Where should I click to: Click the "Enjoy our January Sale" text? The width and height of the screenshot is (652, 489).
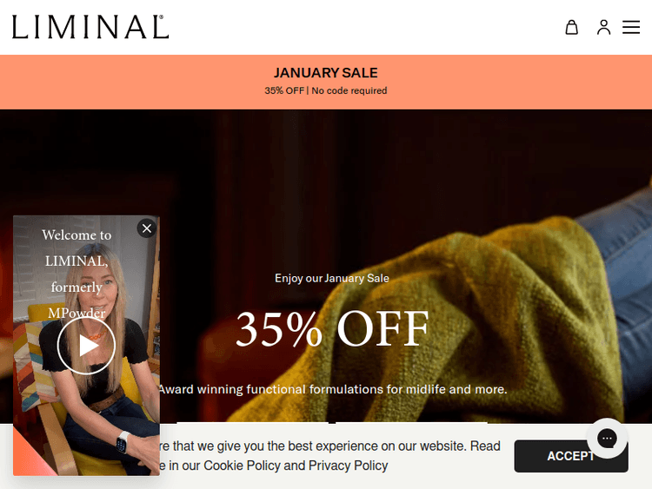(332, 278)
